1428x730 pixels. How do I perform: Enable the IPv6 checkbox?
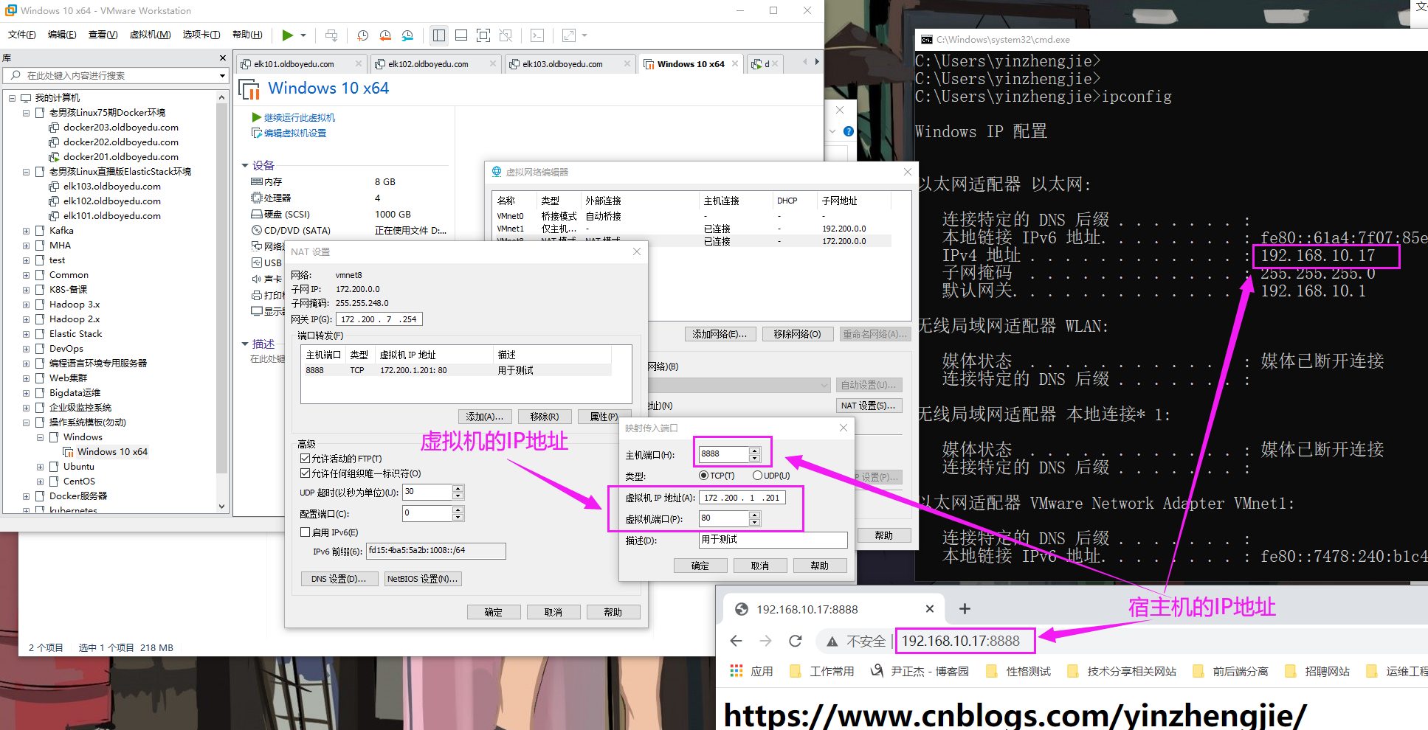pyautogui.click(x=305, y=532)
